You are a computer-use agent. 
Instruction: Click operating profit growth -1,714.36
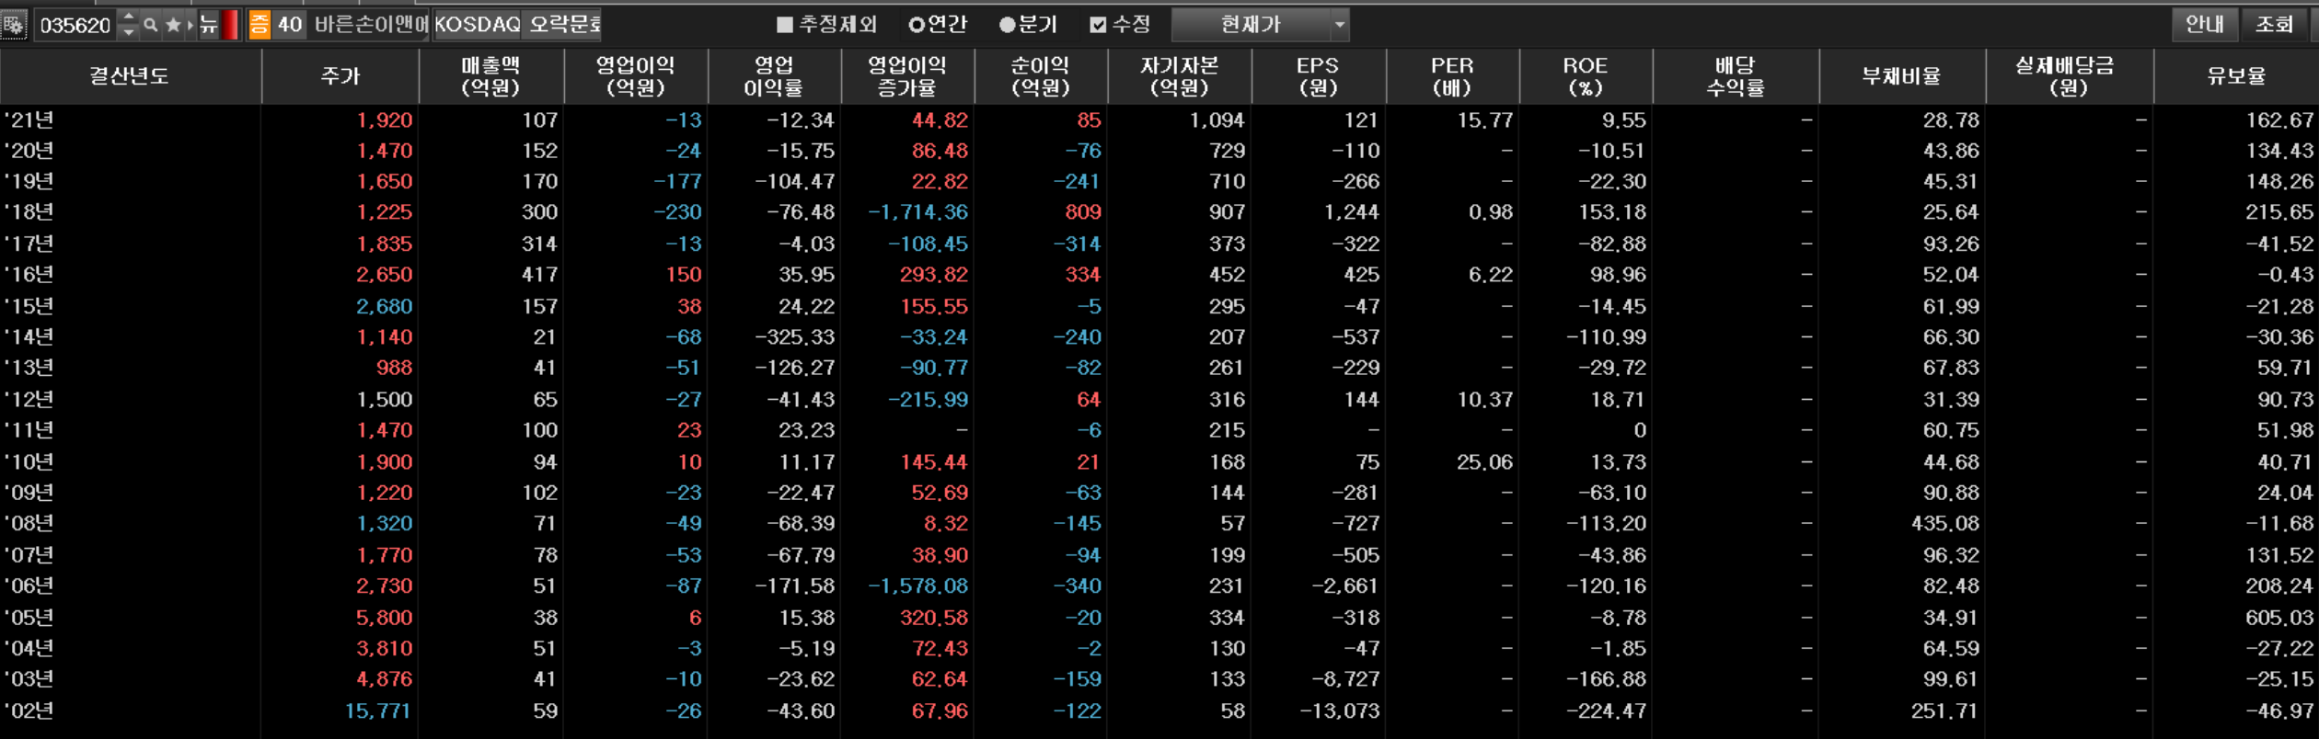[917, 212]
